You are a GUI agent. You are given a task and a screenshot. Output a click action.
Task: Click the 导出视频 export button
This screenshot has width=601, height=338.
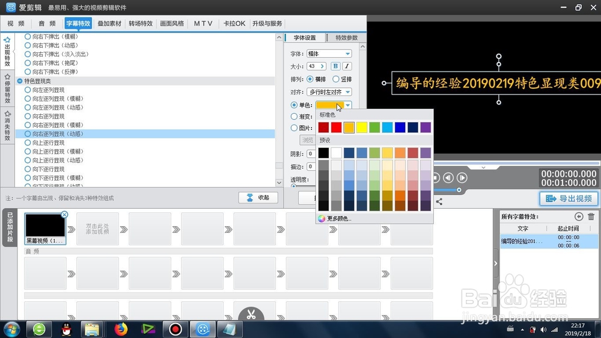coord(569,198)
